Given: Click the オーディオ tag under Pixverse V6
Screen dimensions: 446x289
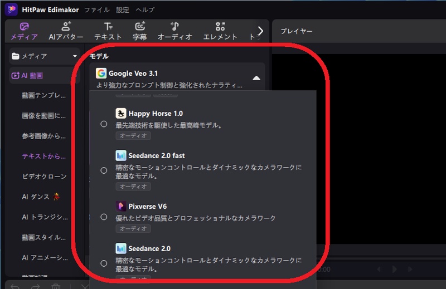Looking at the screenshot, I should tap(133, 228).
